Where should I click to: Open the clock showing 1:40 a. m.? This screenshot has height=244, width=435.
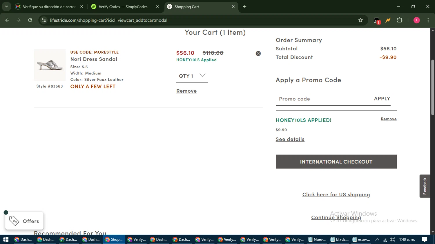coord(407,239)
